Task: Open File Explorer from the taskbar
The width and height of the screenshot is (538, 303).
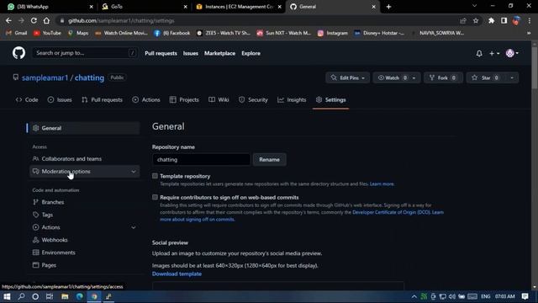Action: (x=65, y=296)
